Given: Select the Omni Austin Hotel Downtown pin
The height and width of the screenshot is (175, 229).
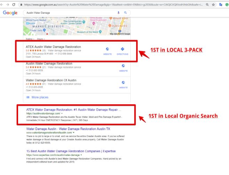Looking at the screenshot, I should coord(93,23).
